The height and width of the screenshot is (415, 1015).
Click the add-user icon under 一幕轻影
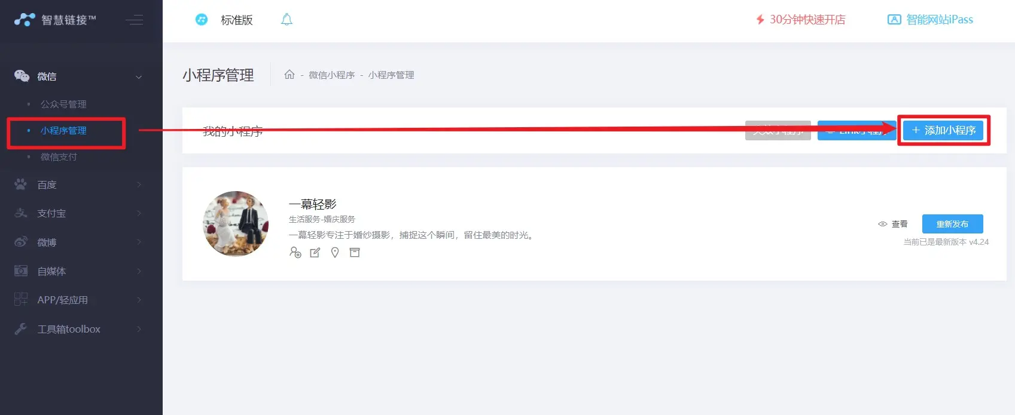coord(295,253)
